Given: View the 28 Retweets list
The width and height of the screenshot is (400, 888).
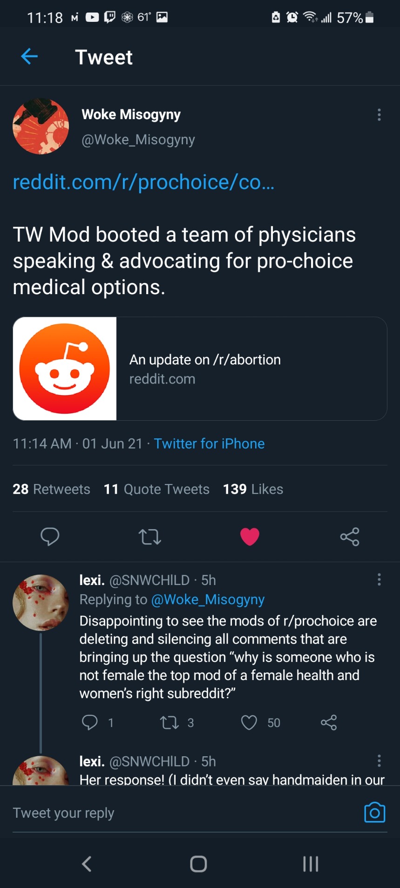Looking at the screenshot, I should click(x=51, y=489).
